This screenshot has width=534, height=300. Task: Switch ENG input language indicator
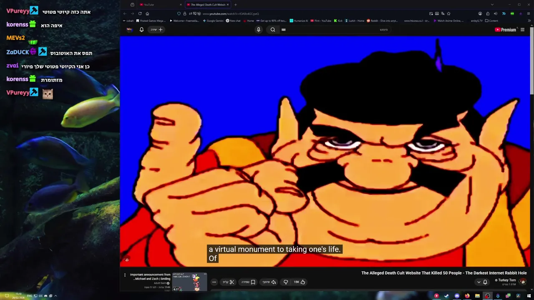[29, 296]
